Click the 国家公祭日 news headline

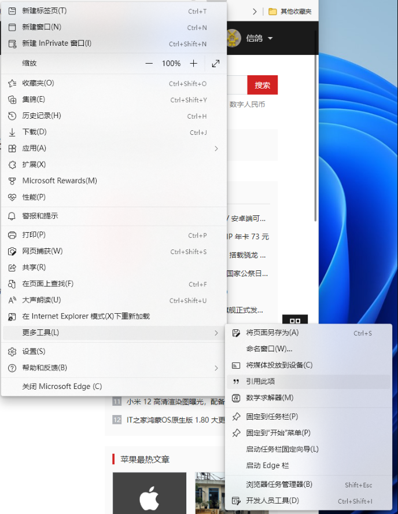point(248,274)
